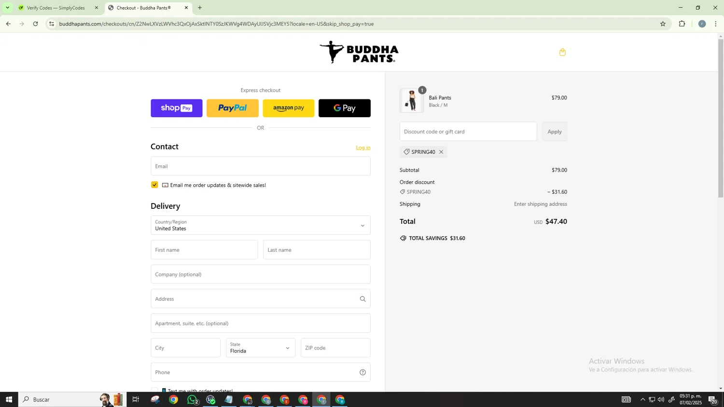Open the Chrome profile avatar
The image size is (724, 407).
702,24
